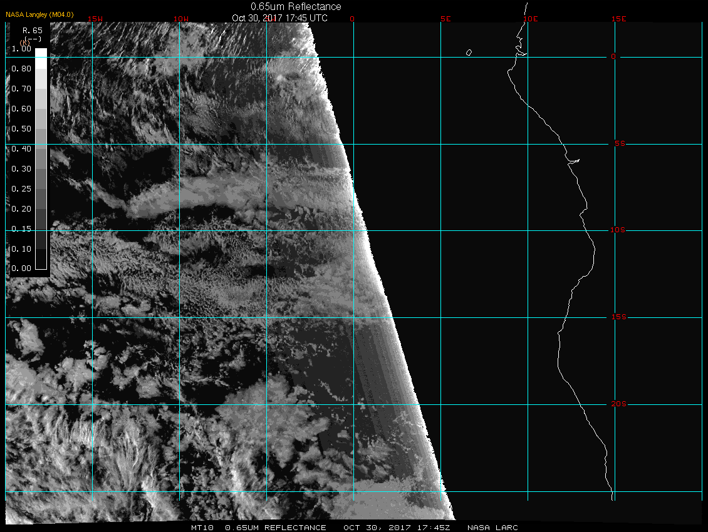
Task: Click the 10S latitude label
Action: pyautogui.click(x=618, y=230)
